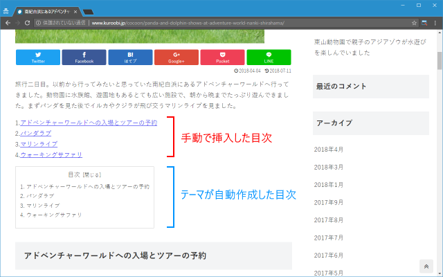This screenshot has height=277, width=443.
Task: Bookmark this page with the star icon
Action: 413,23
